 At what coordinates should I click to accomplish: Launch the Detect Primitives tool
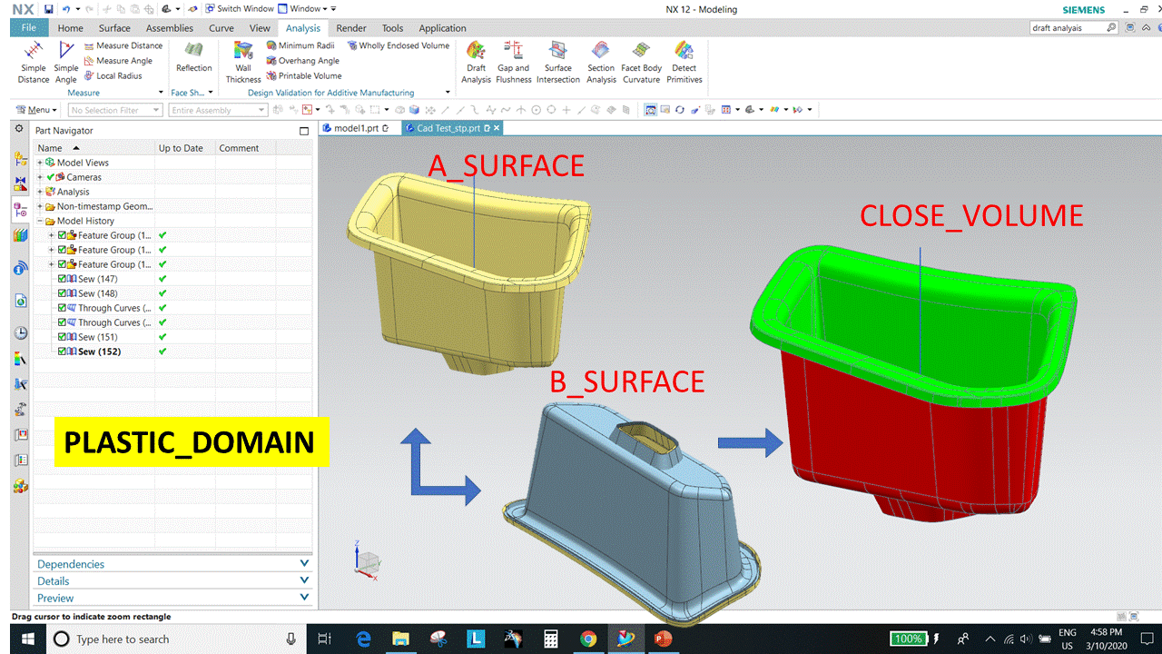(684, 61)
